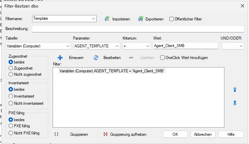Click the Importieren icon
The height and width of the screenshot is (144, 249).
tap(107, 19)
